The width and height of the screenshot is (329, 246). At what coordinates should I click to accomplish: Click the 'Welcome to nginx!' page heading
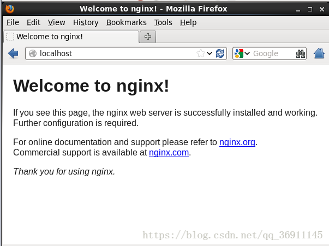pos(91,86)
